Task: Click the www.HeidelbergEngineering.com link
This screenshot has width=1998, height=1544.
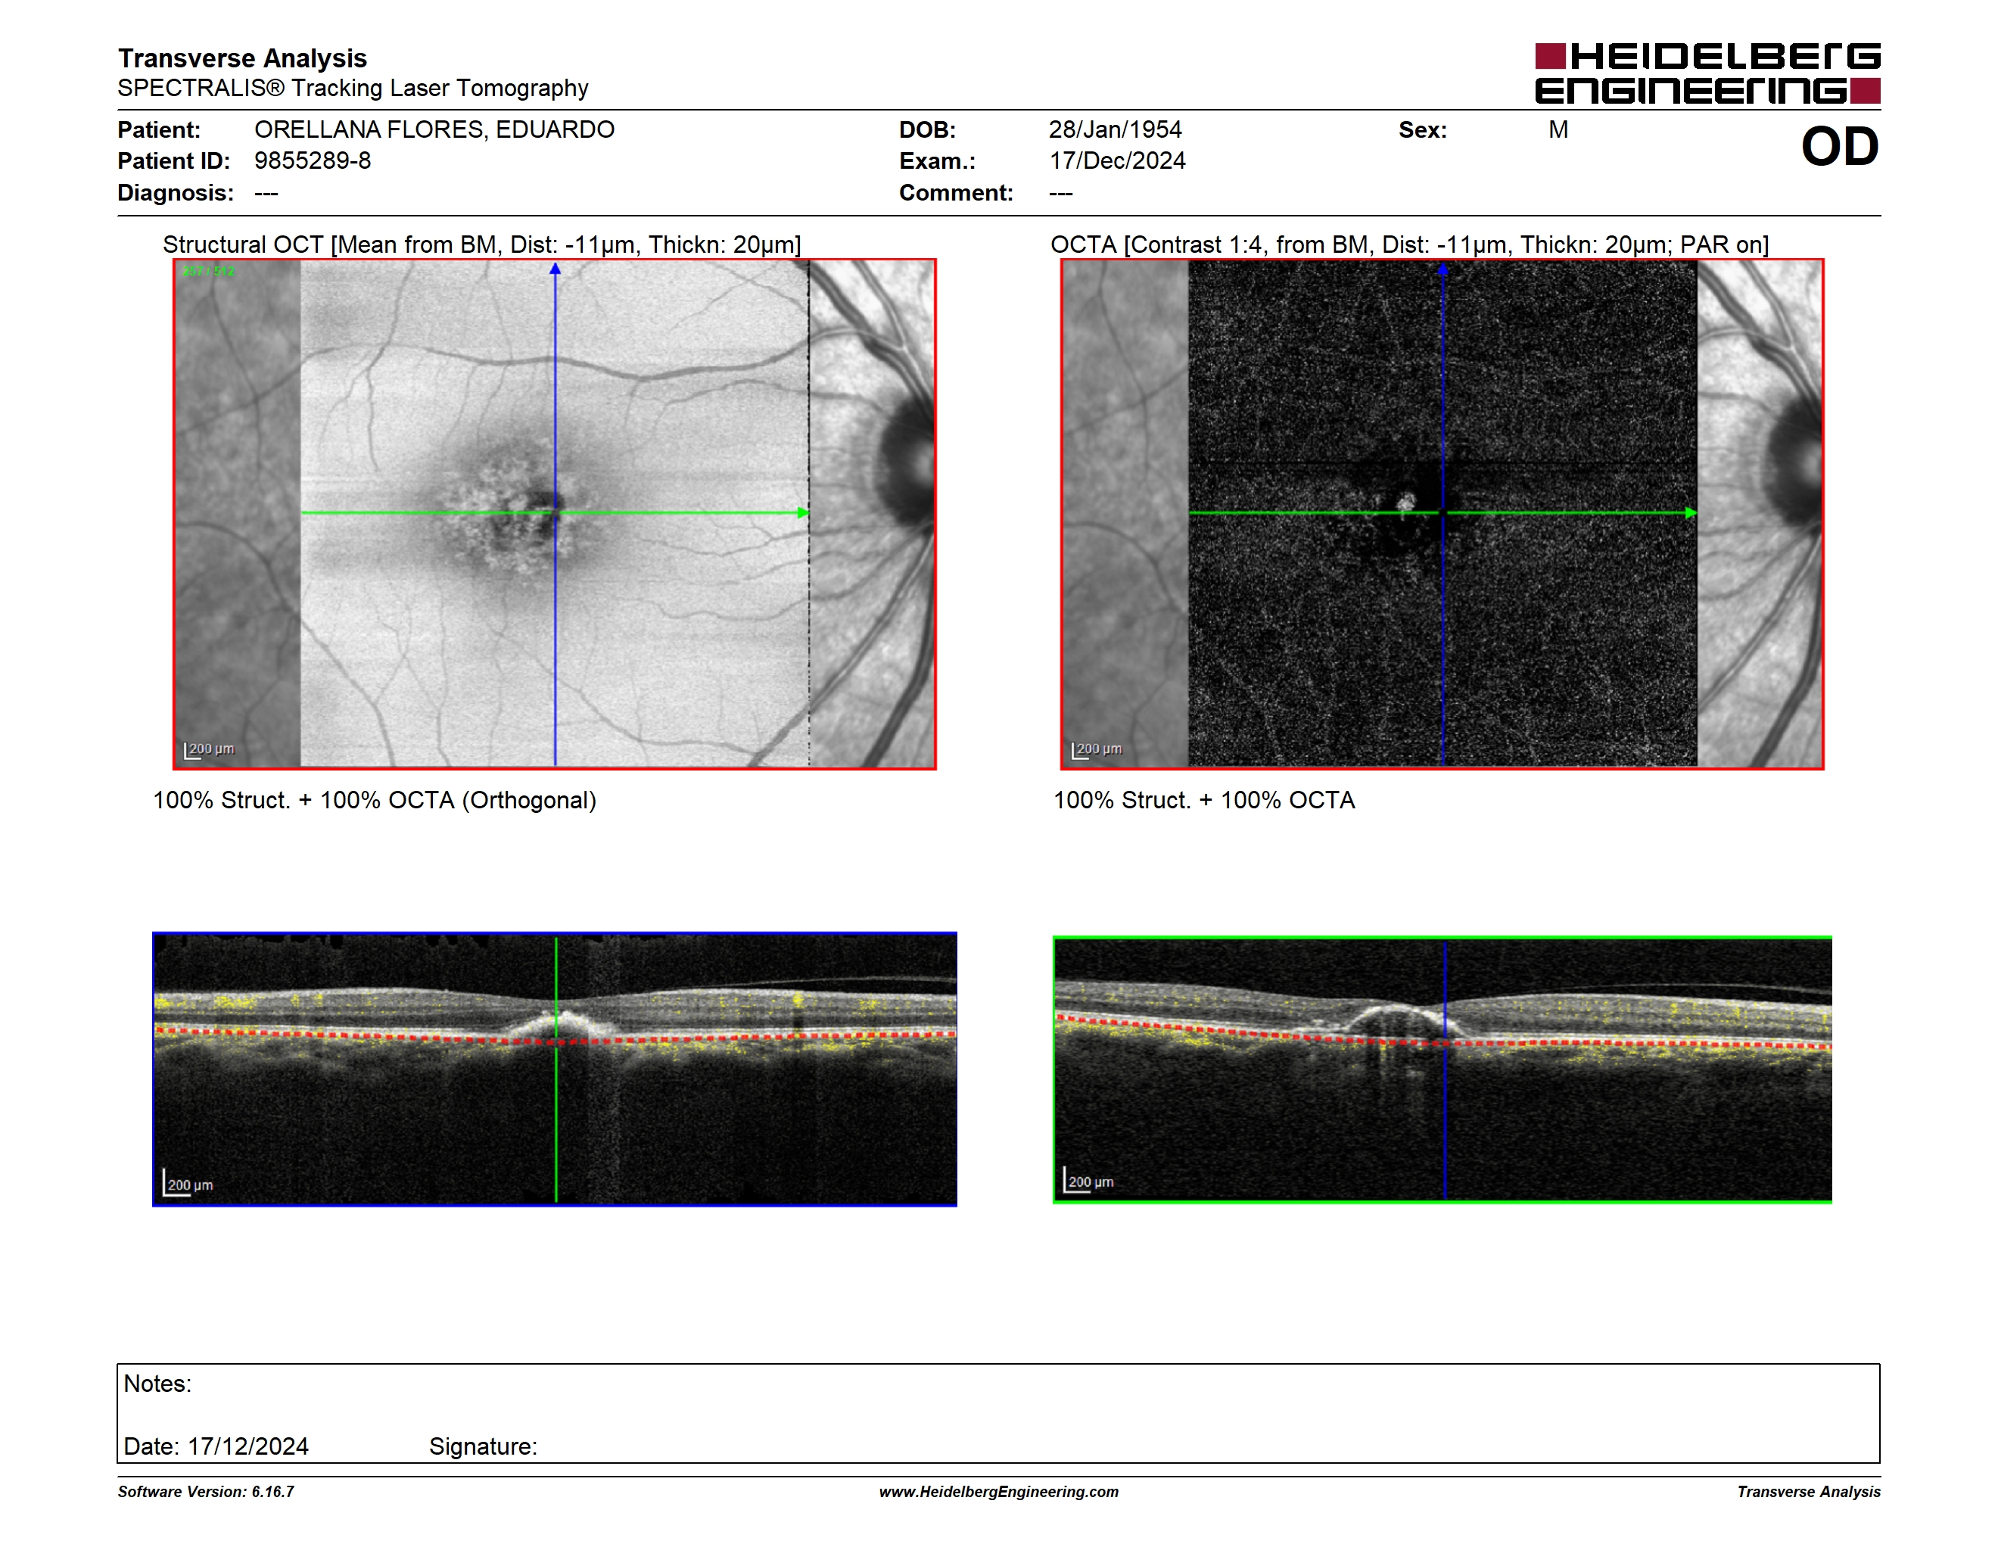Action: [x=999, y=1492]
